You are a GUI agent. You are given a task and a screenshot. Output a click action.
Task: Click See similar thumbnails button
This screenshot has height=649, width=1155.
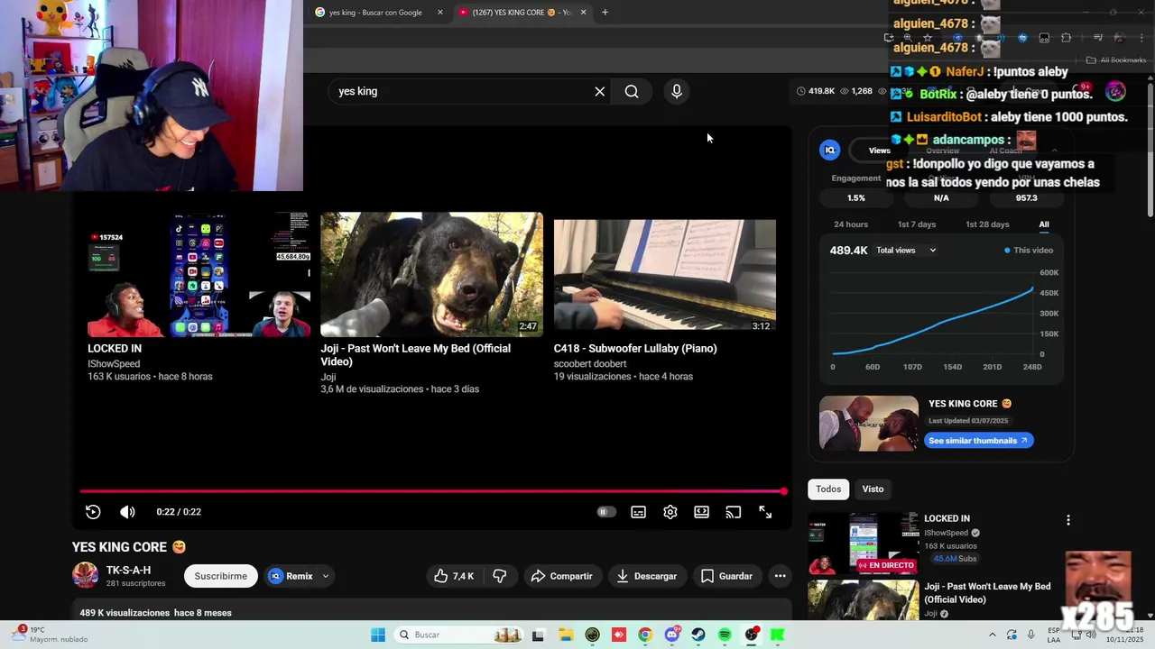click(x=978, y=441)
